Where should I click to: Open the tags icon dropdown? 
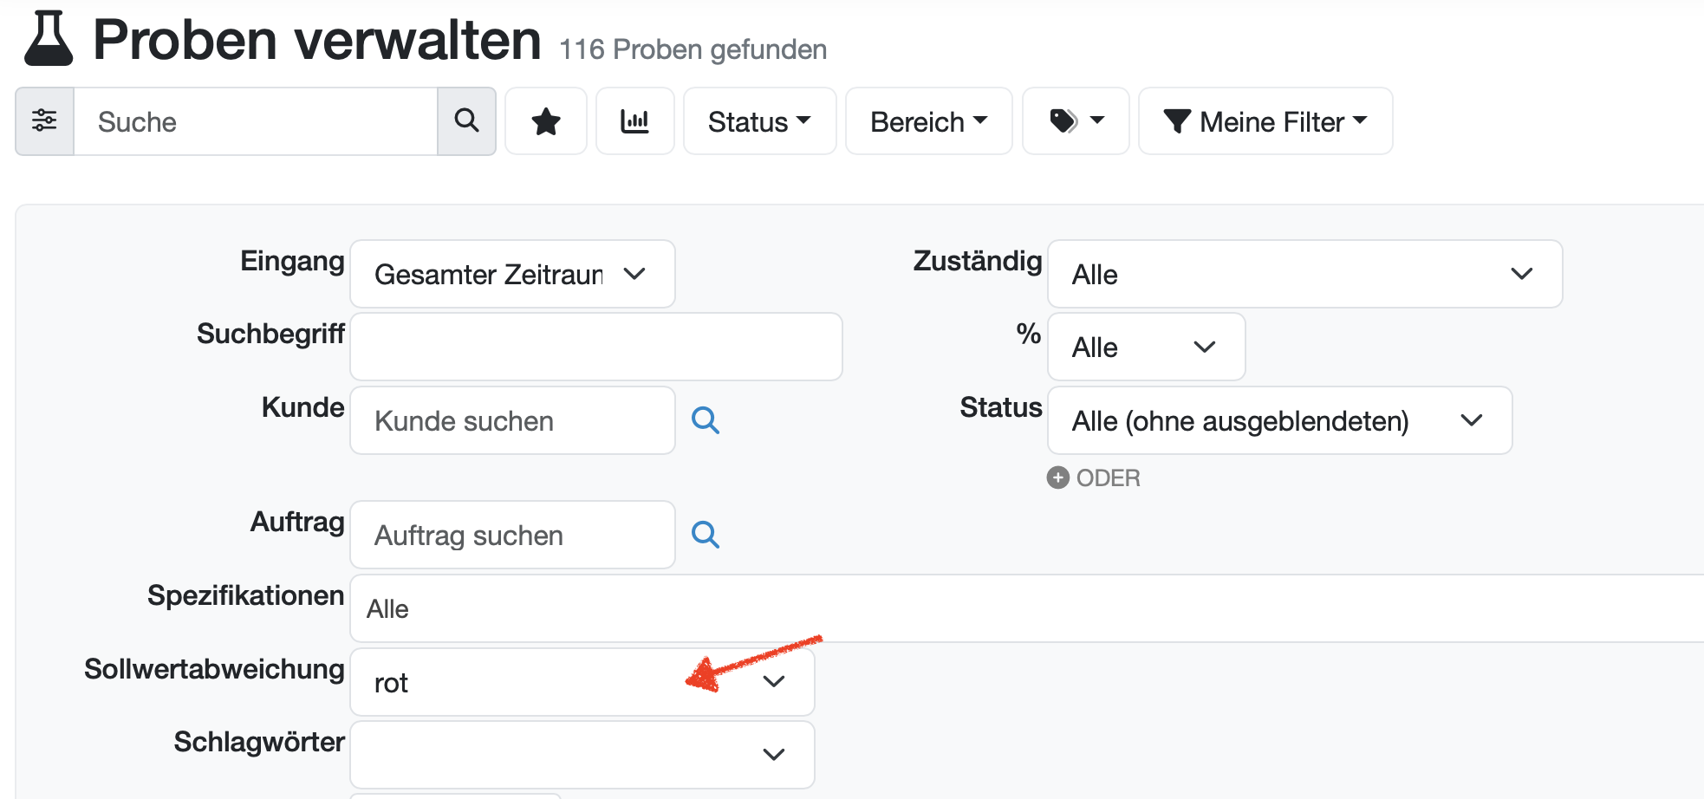point(1076,121)
